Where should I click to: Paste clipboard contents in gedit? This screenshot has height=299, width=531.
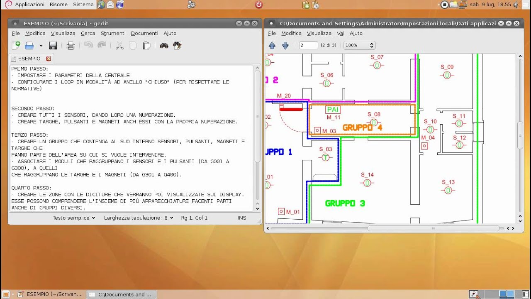[x=146, y=45]
